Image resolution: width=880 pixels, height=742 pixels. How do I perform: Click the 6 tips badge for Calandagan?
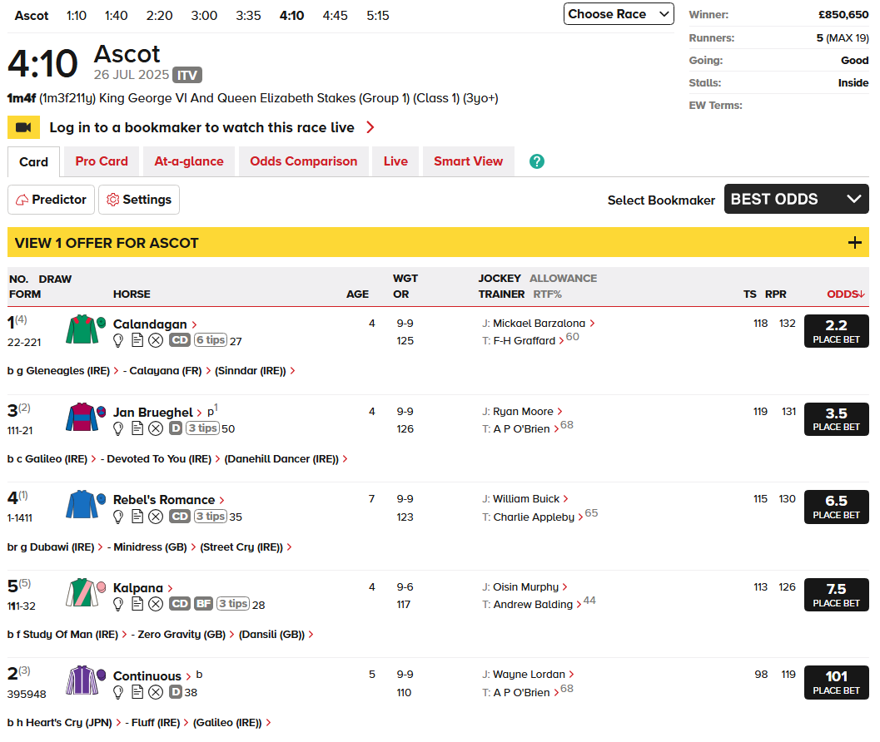211,340
